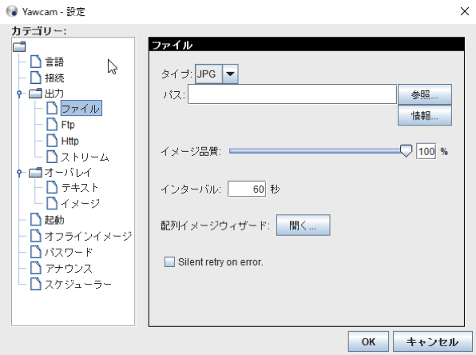Viewport: 476px width, 355px height.
Task: Click the page icon beside 起動
Action: coord(35,219)
